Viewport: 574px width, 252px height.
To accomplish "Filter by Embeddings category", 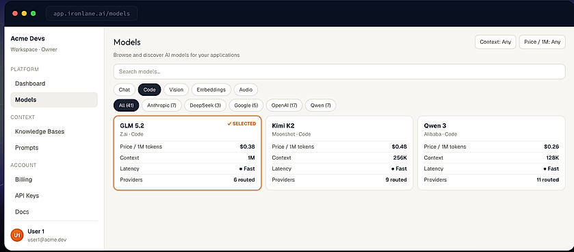I will [x=211, y=90].
